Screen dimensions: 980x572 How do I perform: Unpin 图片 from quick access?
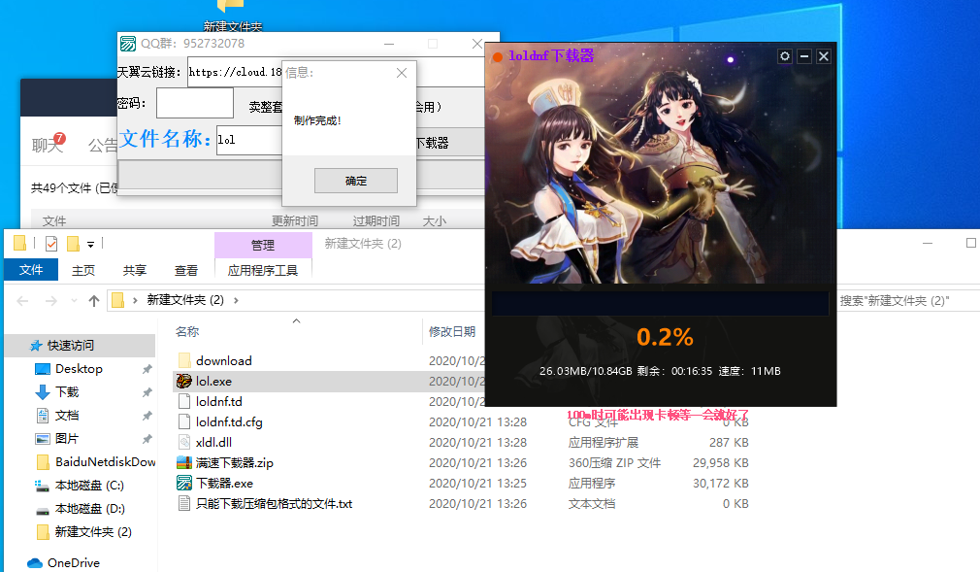[147, 439]
